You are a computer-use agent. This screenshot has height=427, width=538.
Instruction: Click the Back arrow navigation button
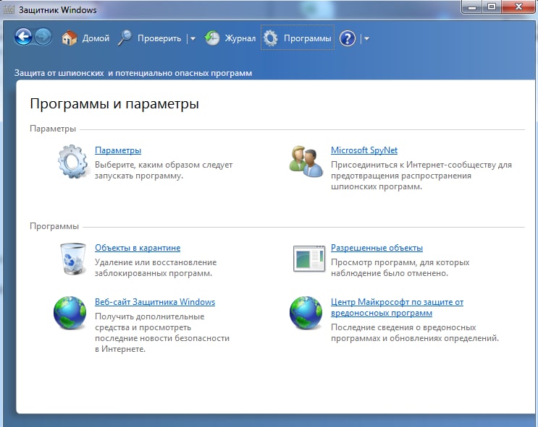pos(23,38)
